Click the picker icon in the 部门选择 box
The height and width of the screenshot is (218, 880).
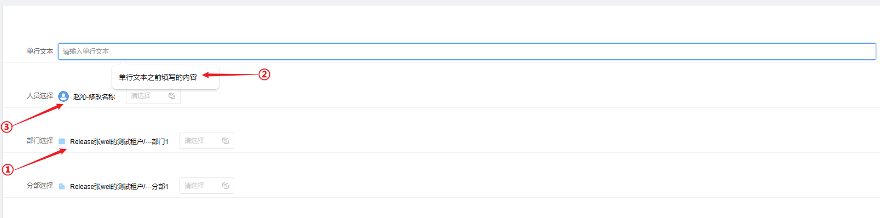click(225, 141)
